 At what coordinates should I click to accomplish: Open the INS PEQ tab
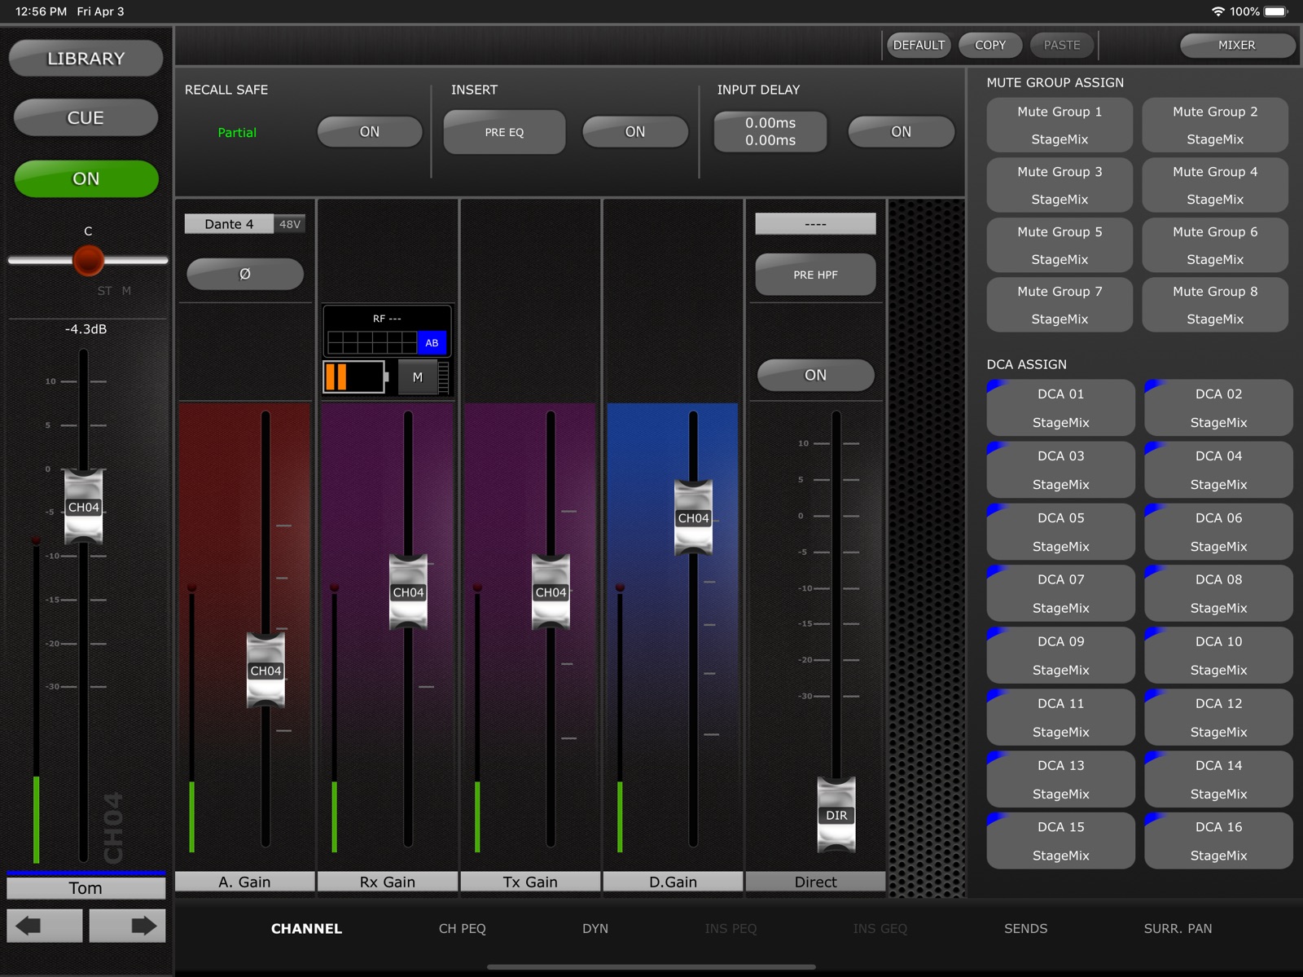click(730, 928)
